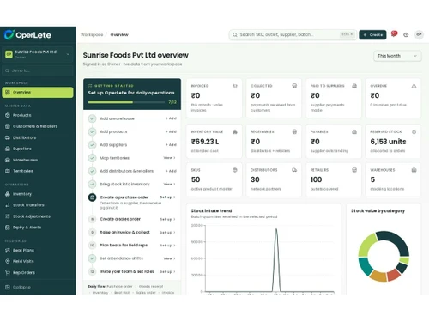Click Add next to Add a warehouse

click(x=171, y=118)
